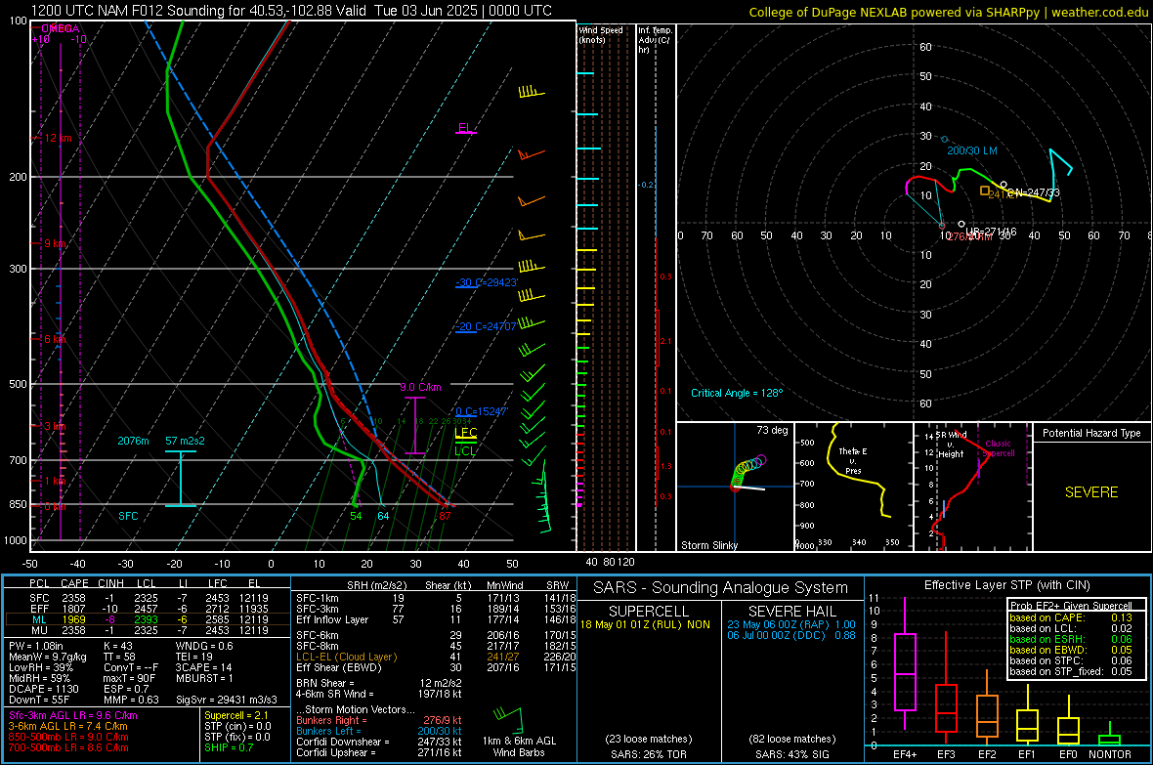
Task: Click 'SHIP = 0.7' value
Action: point(229,747)
